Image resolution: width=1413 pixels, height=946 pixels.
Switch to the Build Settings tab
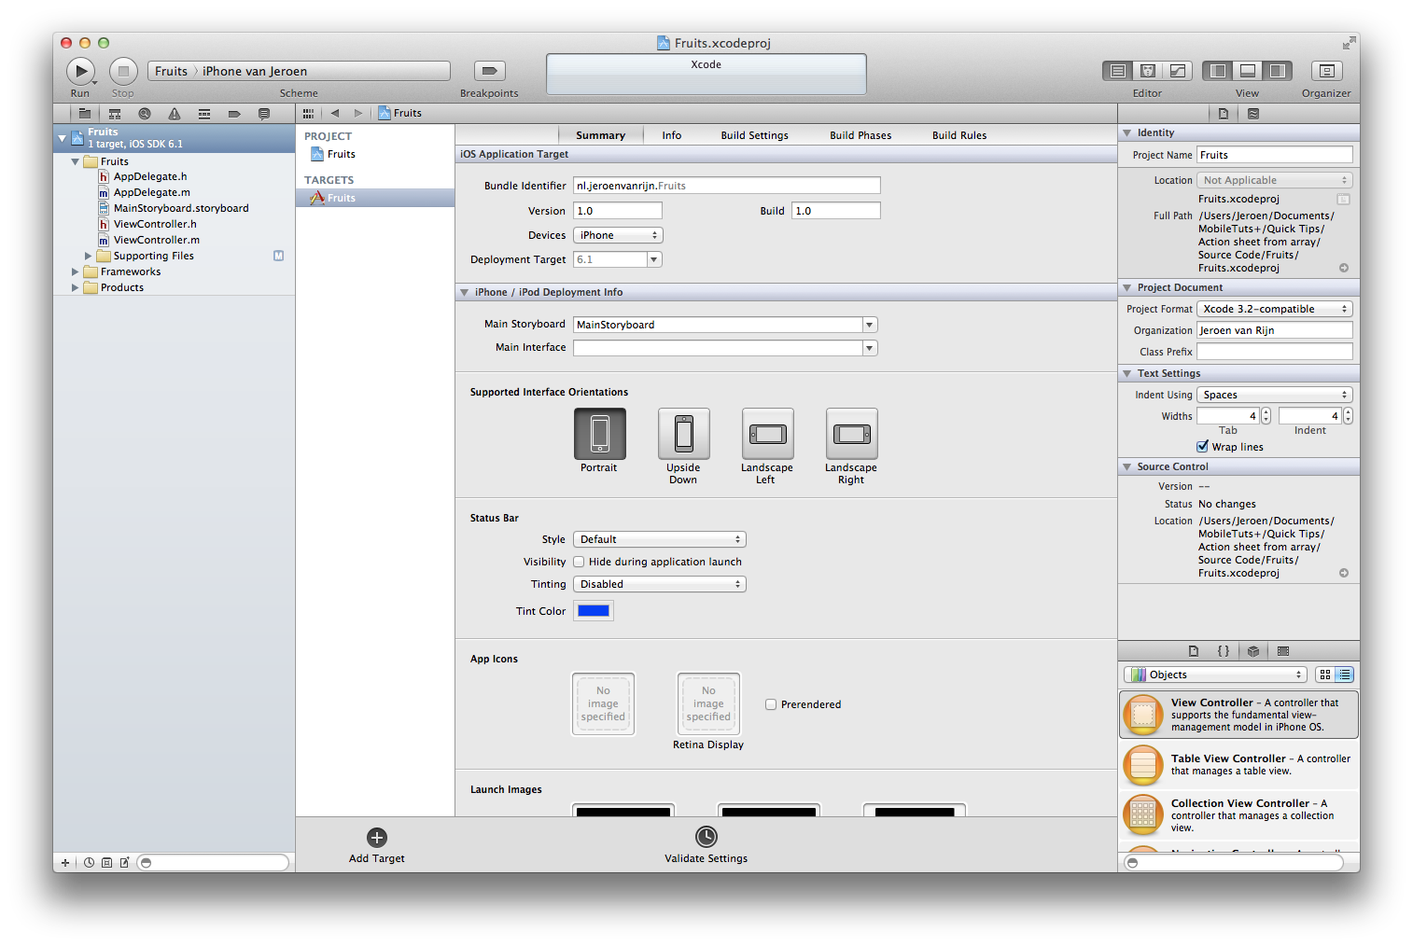(x=754, y=135)
